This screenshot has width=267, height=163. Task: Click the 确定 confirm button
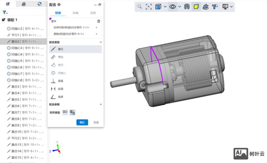[x=82, y=123]
